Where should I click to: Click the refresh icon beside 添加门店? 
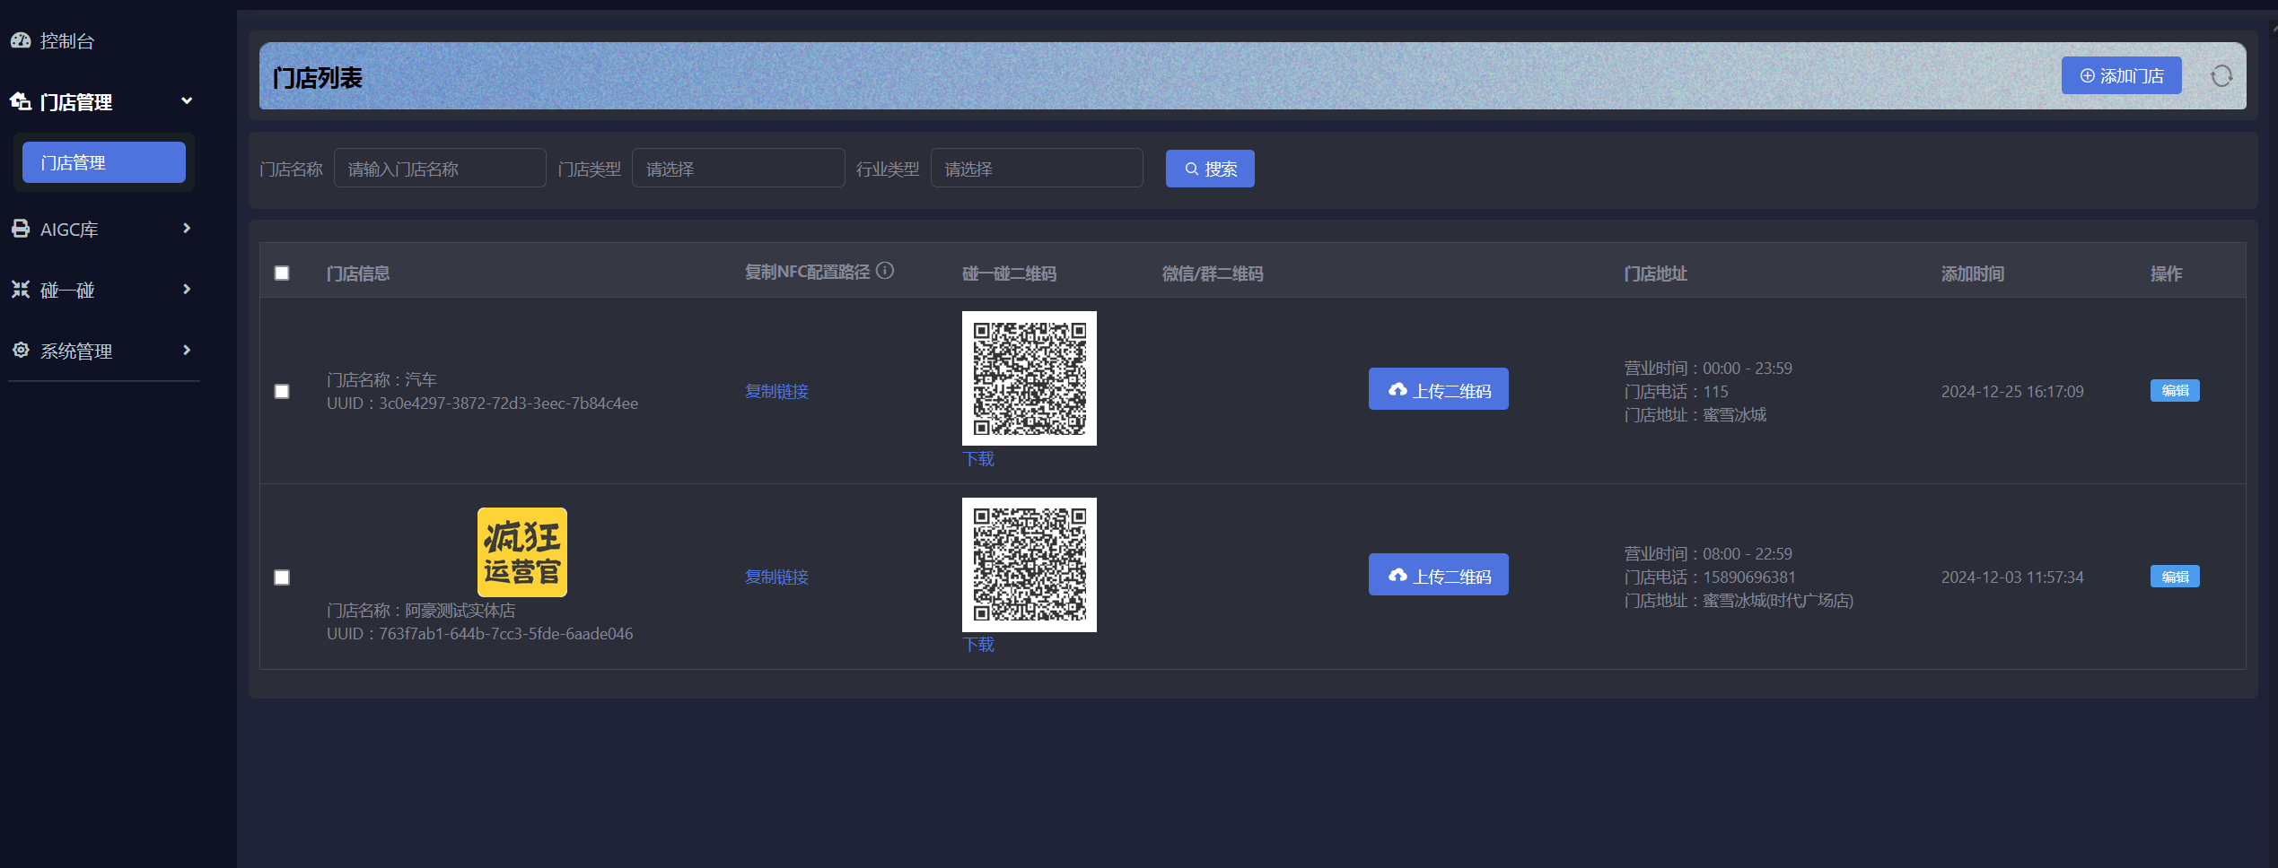[2221, 76]
